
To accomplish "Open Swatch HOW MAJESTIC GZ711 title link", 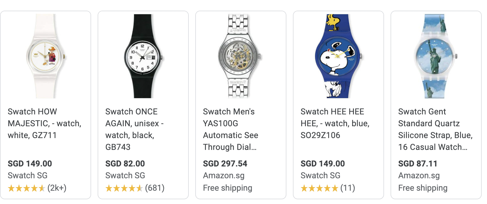I will (44, 123).
